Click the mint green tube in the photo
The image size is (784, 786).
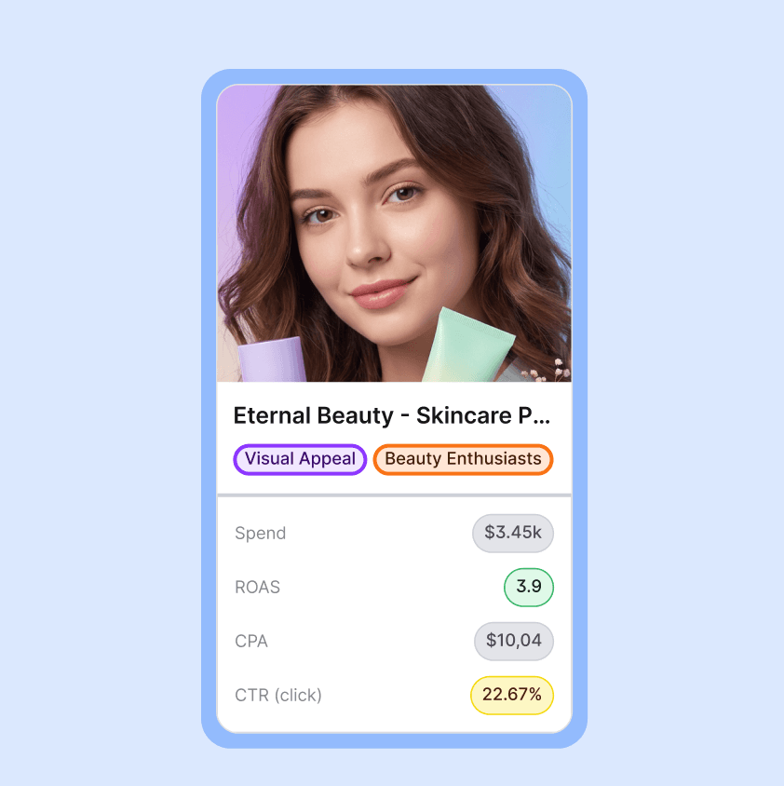pos(466,346)
